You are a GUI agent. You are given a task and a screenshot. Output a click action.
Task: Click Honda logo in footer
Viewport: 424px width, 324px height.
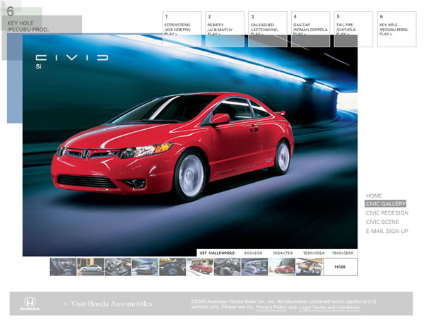[x=30, y=304]
